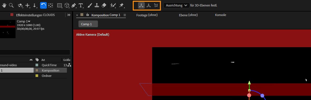Click the red rotation gizmo sphere

pos(249,95)
